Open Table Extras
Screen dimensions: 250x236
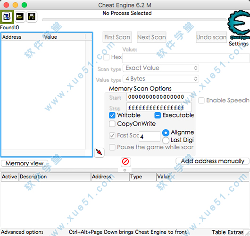coord(227,232)
